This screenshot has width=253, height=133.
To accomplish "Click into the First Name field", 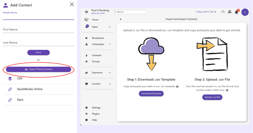I will coord(39,30).
